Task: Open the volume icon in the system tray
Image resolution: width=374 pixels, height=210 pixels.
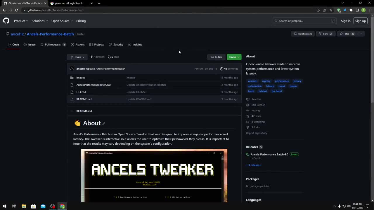Action: (x=349, y=206)
